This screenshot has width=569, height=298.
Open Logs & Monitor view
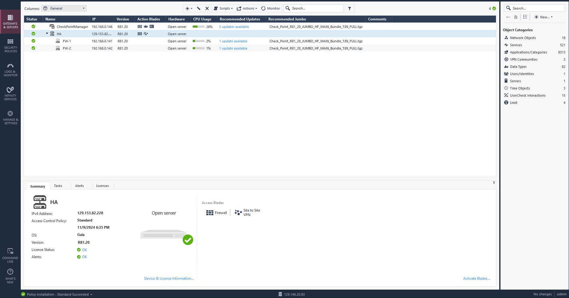click(11, 70)
